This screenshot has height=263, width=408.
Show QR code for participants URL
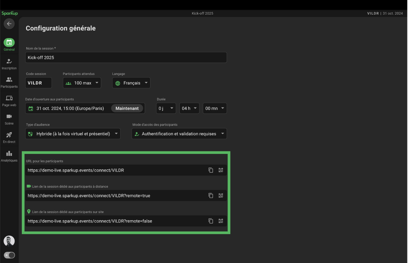[221, 170]
